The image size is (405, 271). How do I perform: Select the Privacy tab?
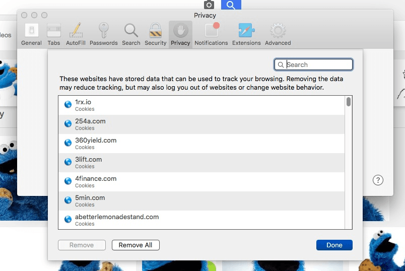click(x=180, y=34)
